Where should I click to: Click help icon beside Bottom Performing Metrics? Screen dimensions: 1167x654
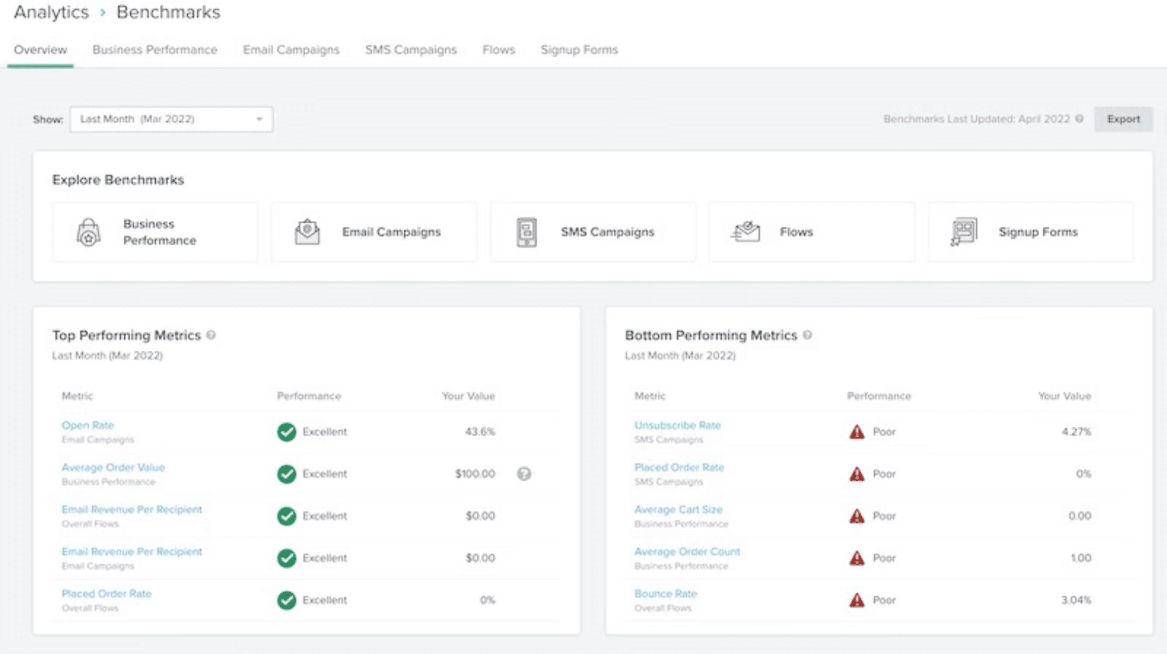808,335
